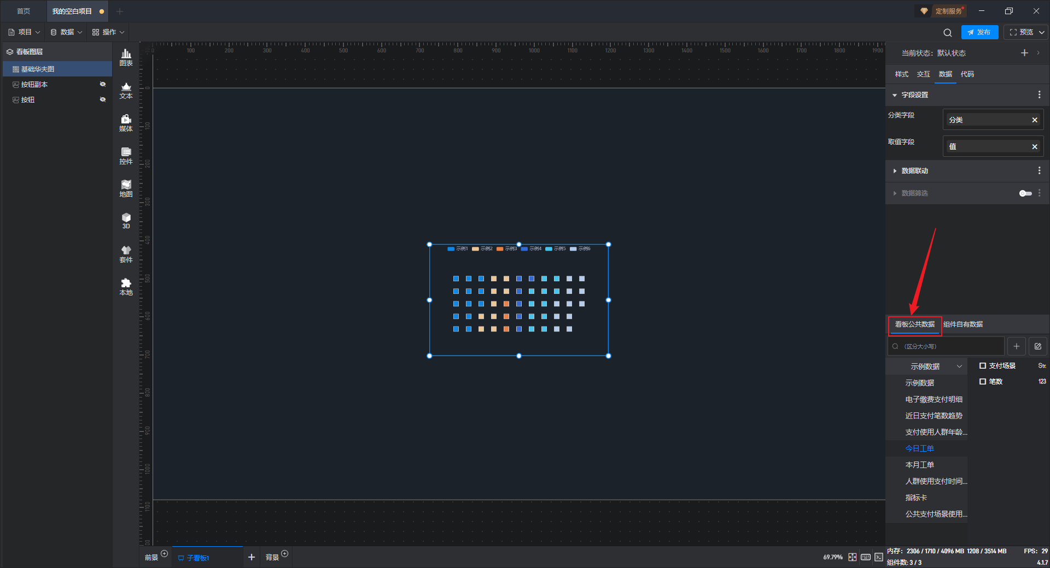Toggle the 数据筛选 switch
The width and height of the screenshot is (1050, 568).
click(x=1025, y=193)
